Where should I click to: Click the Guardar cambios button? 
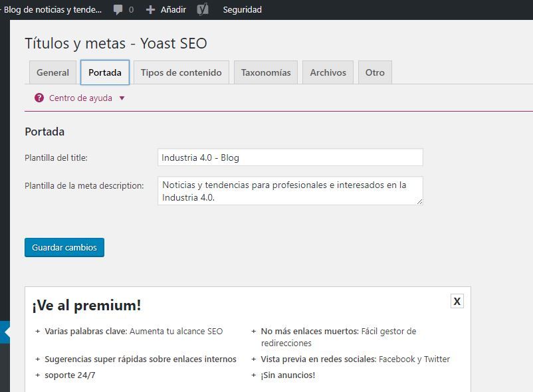[x=64, y=247]
